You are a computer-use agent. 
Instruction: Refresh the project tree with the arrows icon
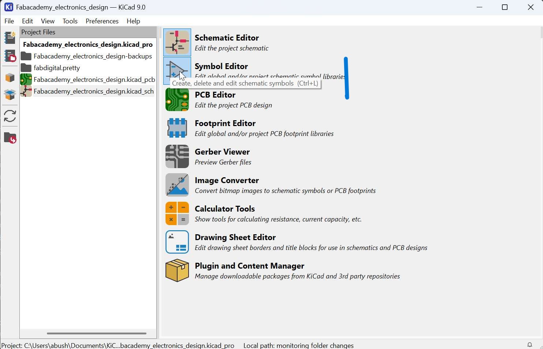click(x=10, y=116)
